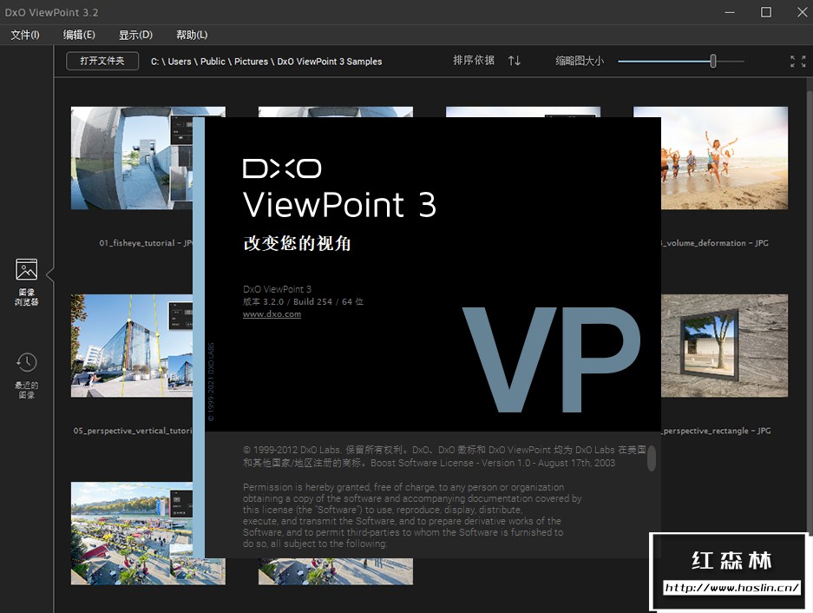Click Users in the folder path
Screen dimensions: 813x613
point(180,62)
